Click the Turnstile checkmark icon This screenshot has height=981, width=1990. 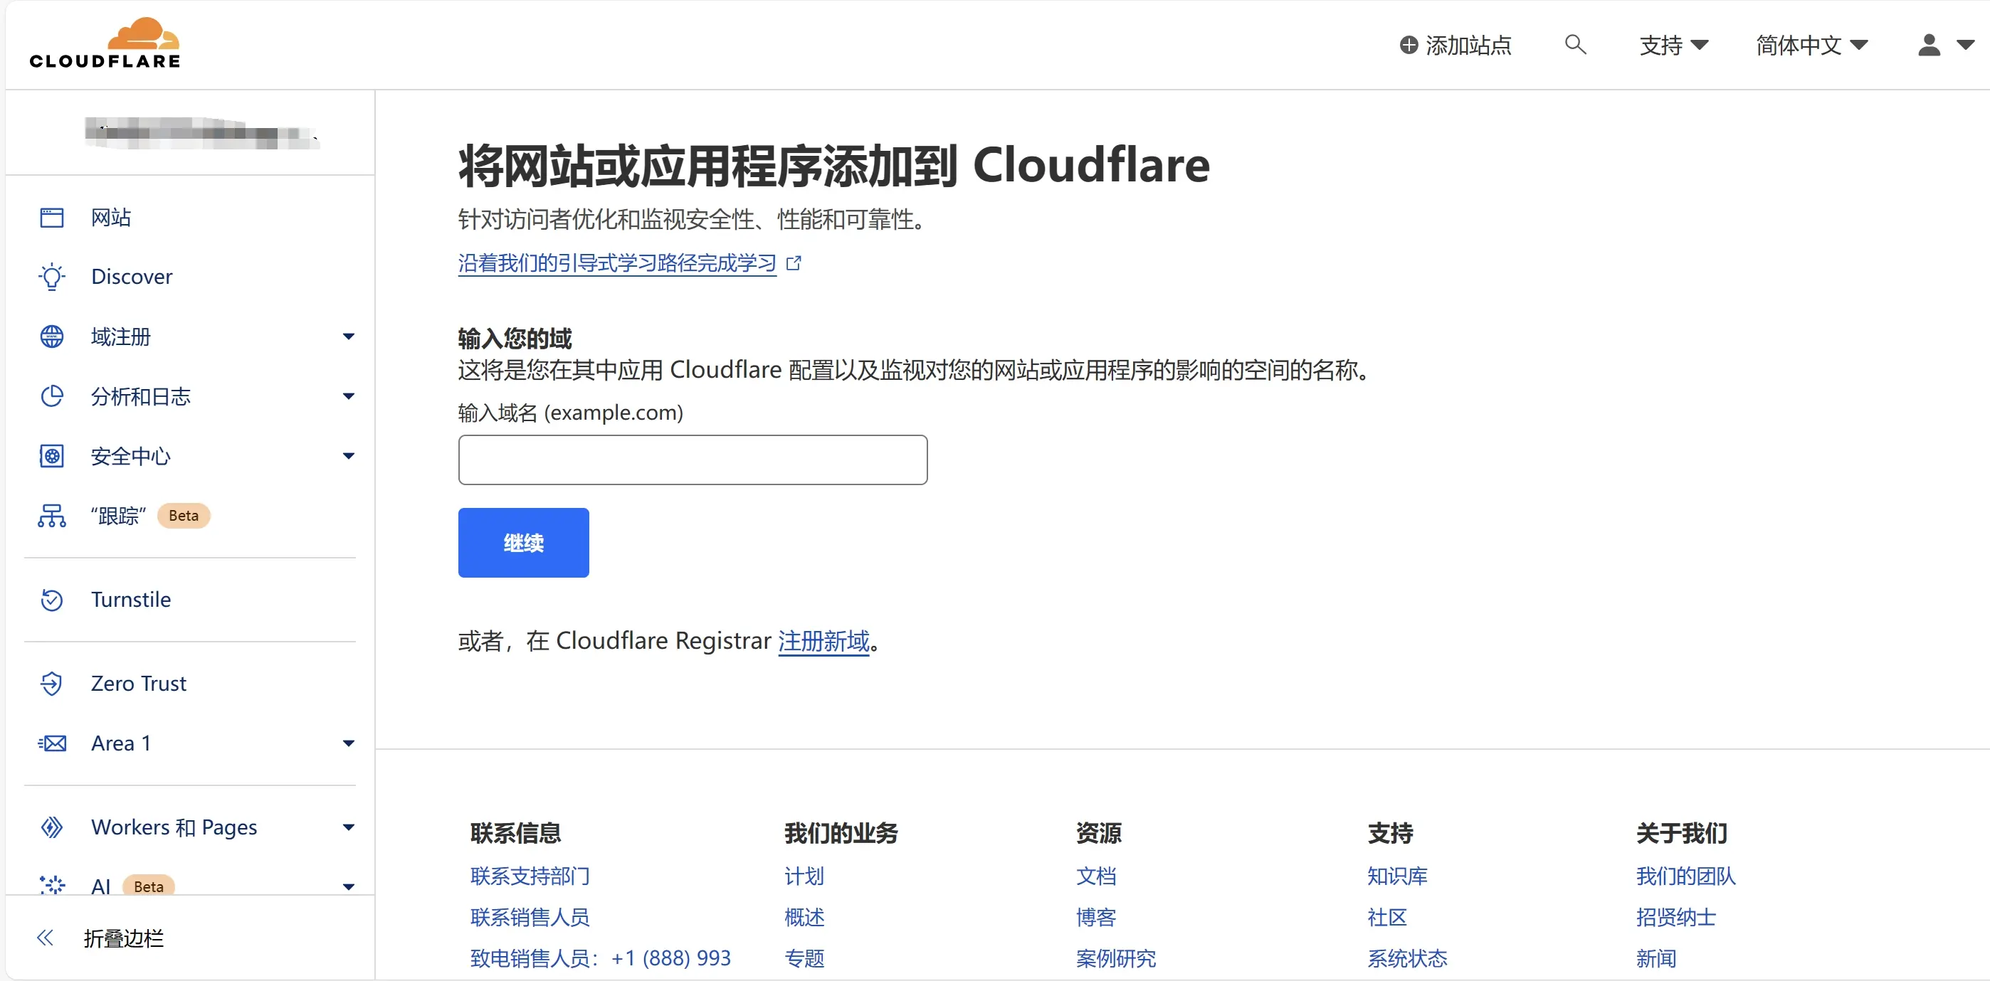coord(52,600)
